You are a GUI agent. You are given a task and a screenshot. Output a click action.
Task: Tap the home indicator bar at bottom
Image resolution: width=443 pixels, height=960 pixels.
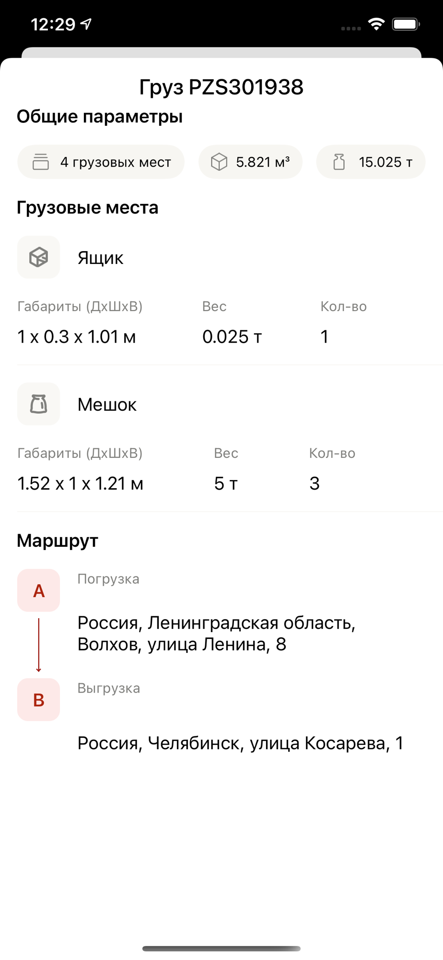[221, 948]
